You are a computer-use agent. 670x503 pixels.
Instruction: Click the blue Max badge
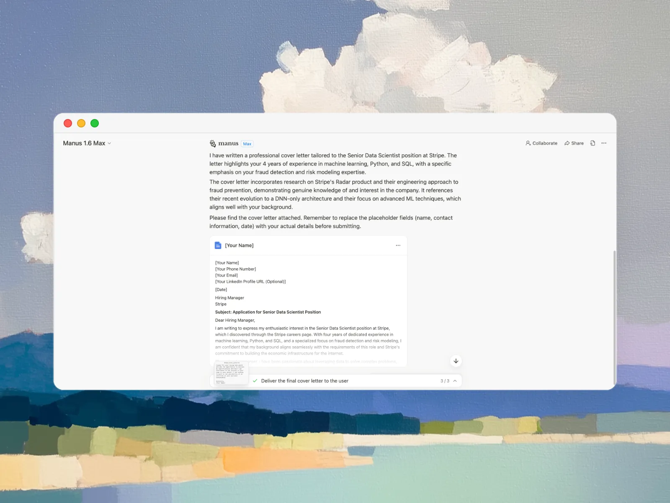(x=247, y=144)
